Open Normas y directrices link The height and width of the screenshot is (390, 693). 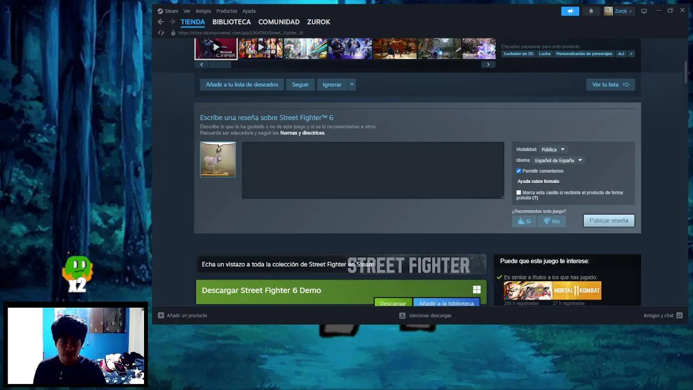[302, 133]
